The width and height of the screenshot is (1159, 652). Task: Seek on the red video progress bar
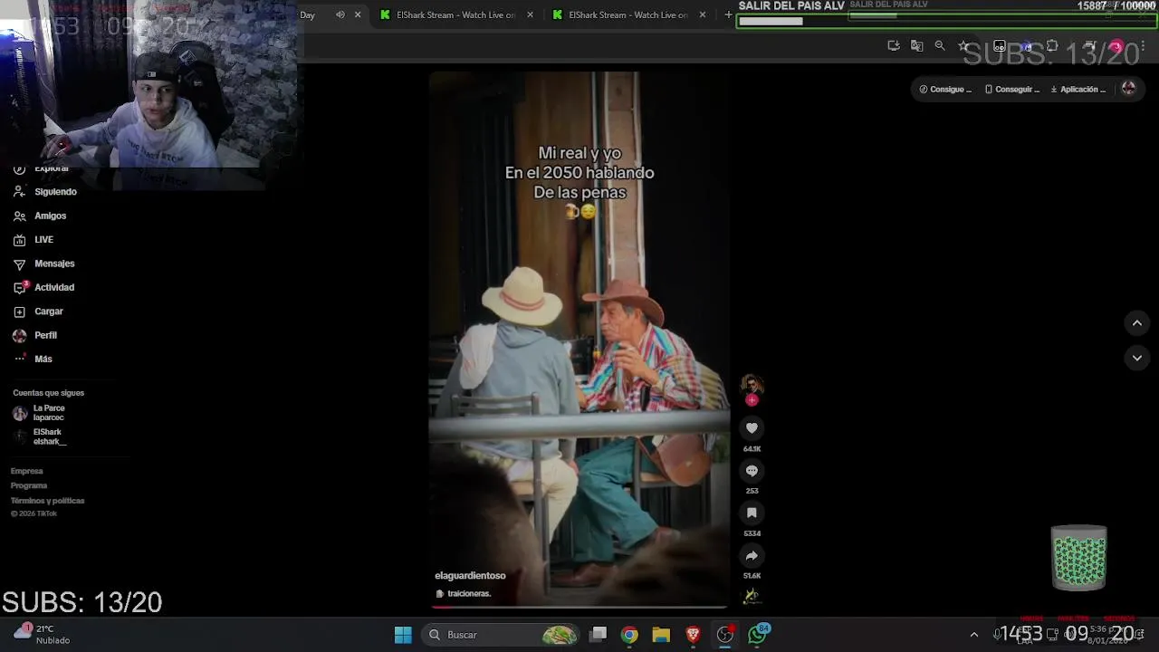[579, 608]
